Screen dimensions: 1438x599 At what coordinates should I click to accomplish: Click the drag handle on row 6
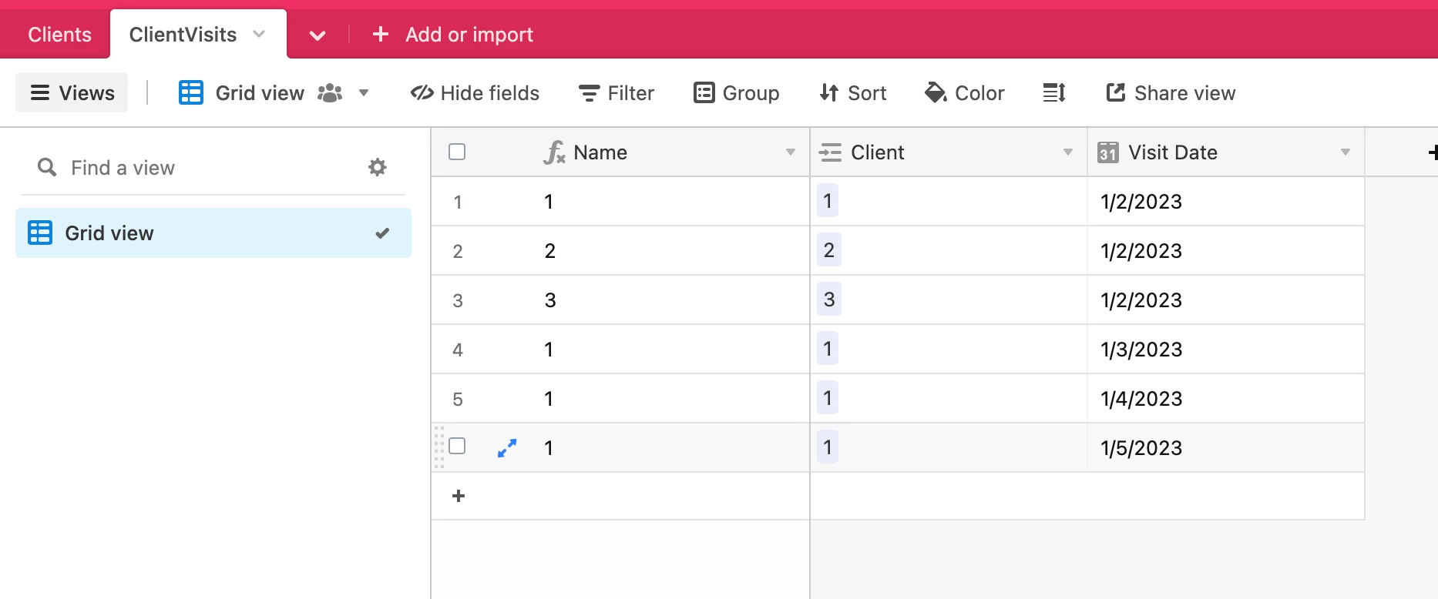439,447
